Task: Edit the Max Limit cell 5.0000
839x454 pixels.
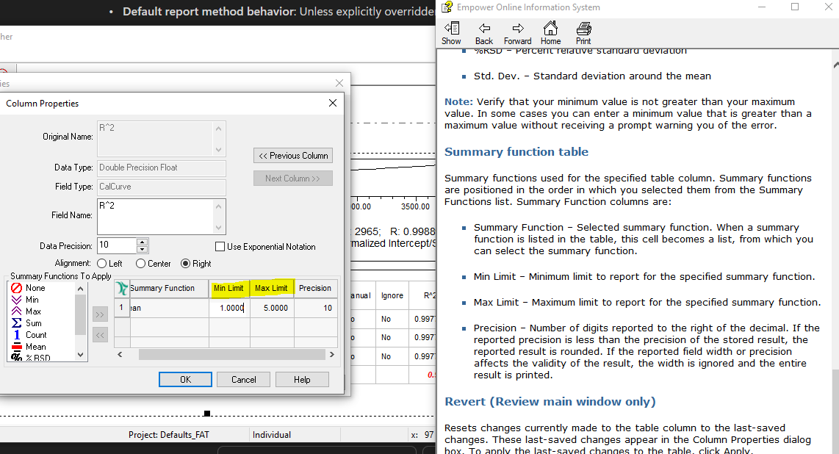Action: pyautogui.click(x=273, y=308)
